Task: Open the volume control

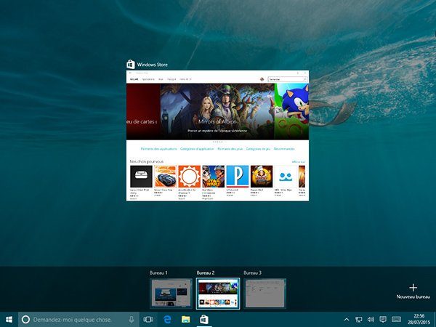Action: [x=370, y=319]
